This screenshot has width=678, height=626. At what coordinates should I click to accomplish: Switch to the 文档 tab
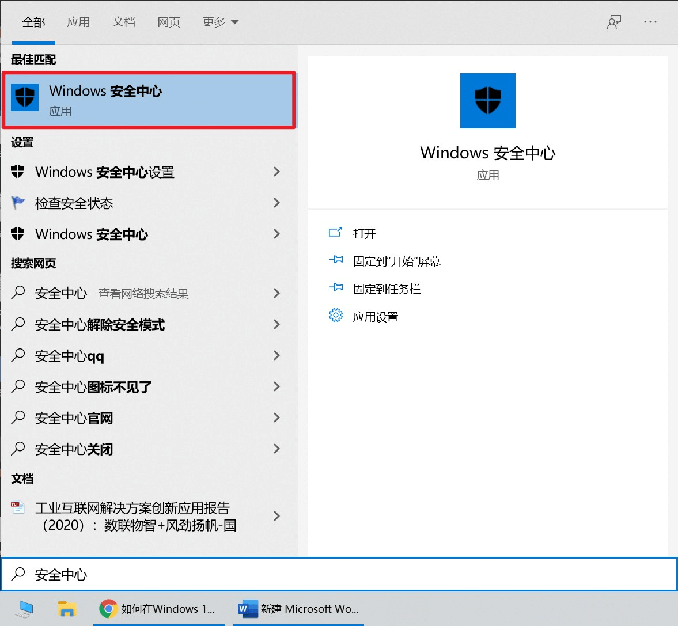tap(123, 21)
